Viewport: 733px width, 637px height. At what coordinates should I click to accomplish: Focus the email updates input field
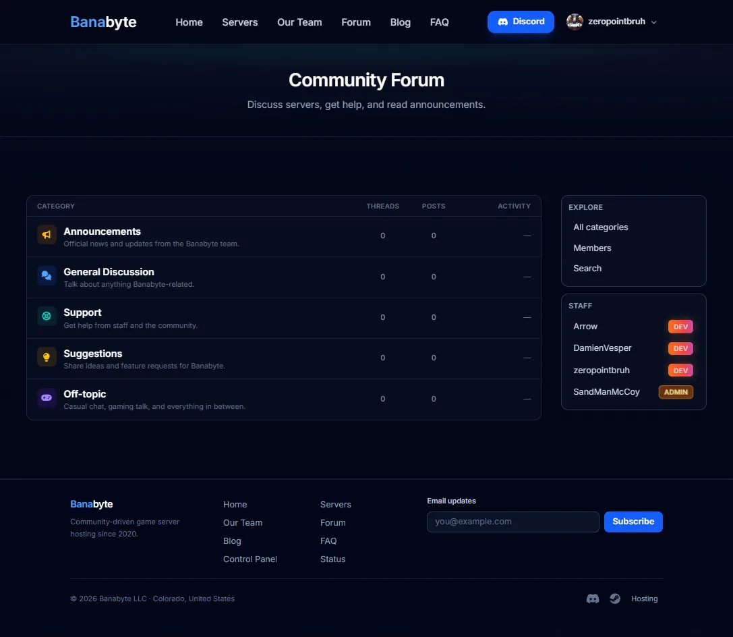coord(512,522)
